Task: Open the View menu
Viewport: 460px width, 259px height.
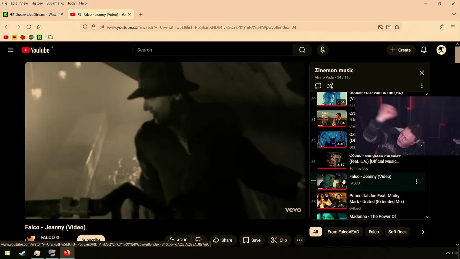Action: pyautogui.click(x=24, y=3)
